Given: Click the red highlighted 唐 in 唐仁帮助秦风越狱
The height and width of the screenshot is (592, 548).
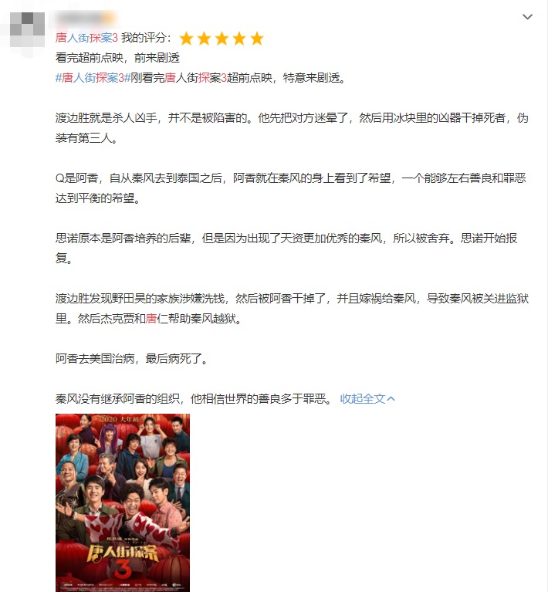Looking at the screenshot, I should (151, 319).
